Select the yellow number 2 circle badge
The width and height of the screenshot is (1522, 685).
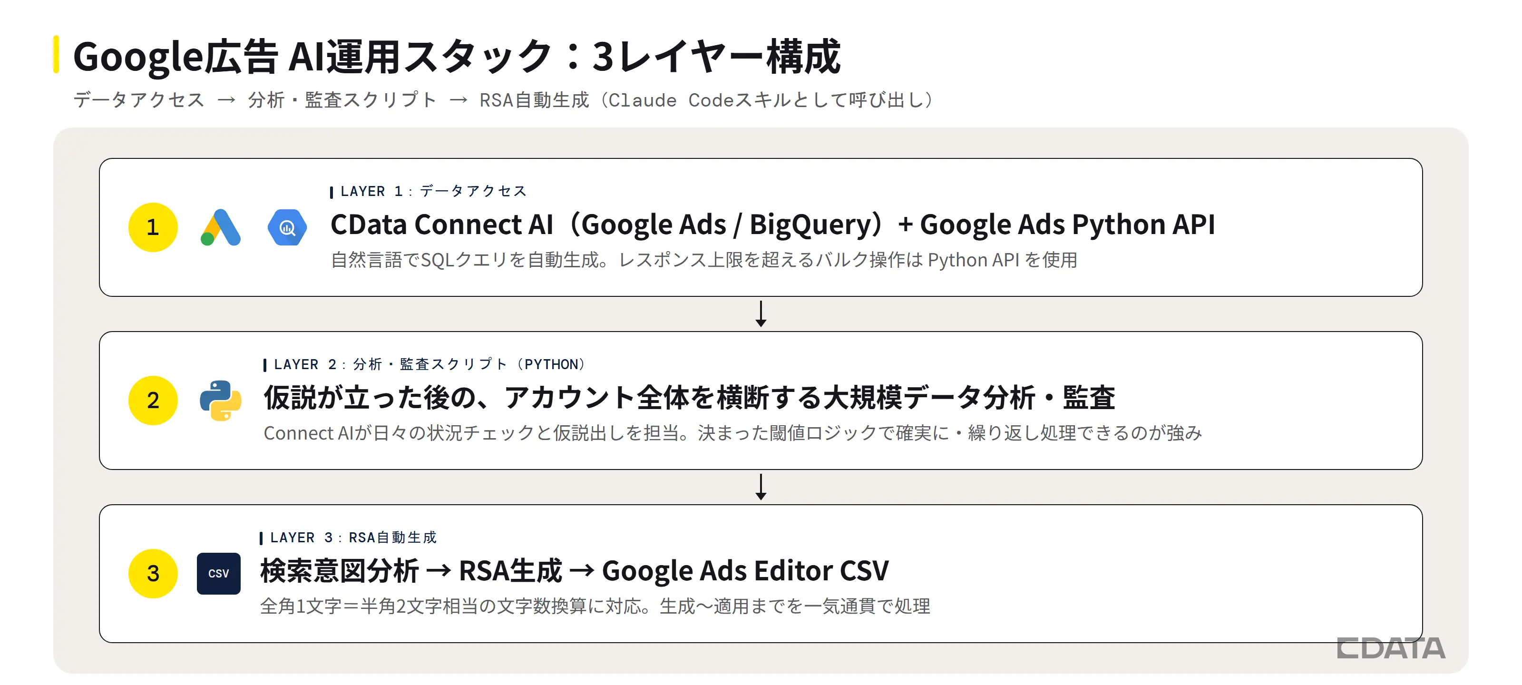coord(153,401)
